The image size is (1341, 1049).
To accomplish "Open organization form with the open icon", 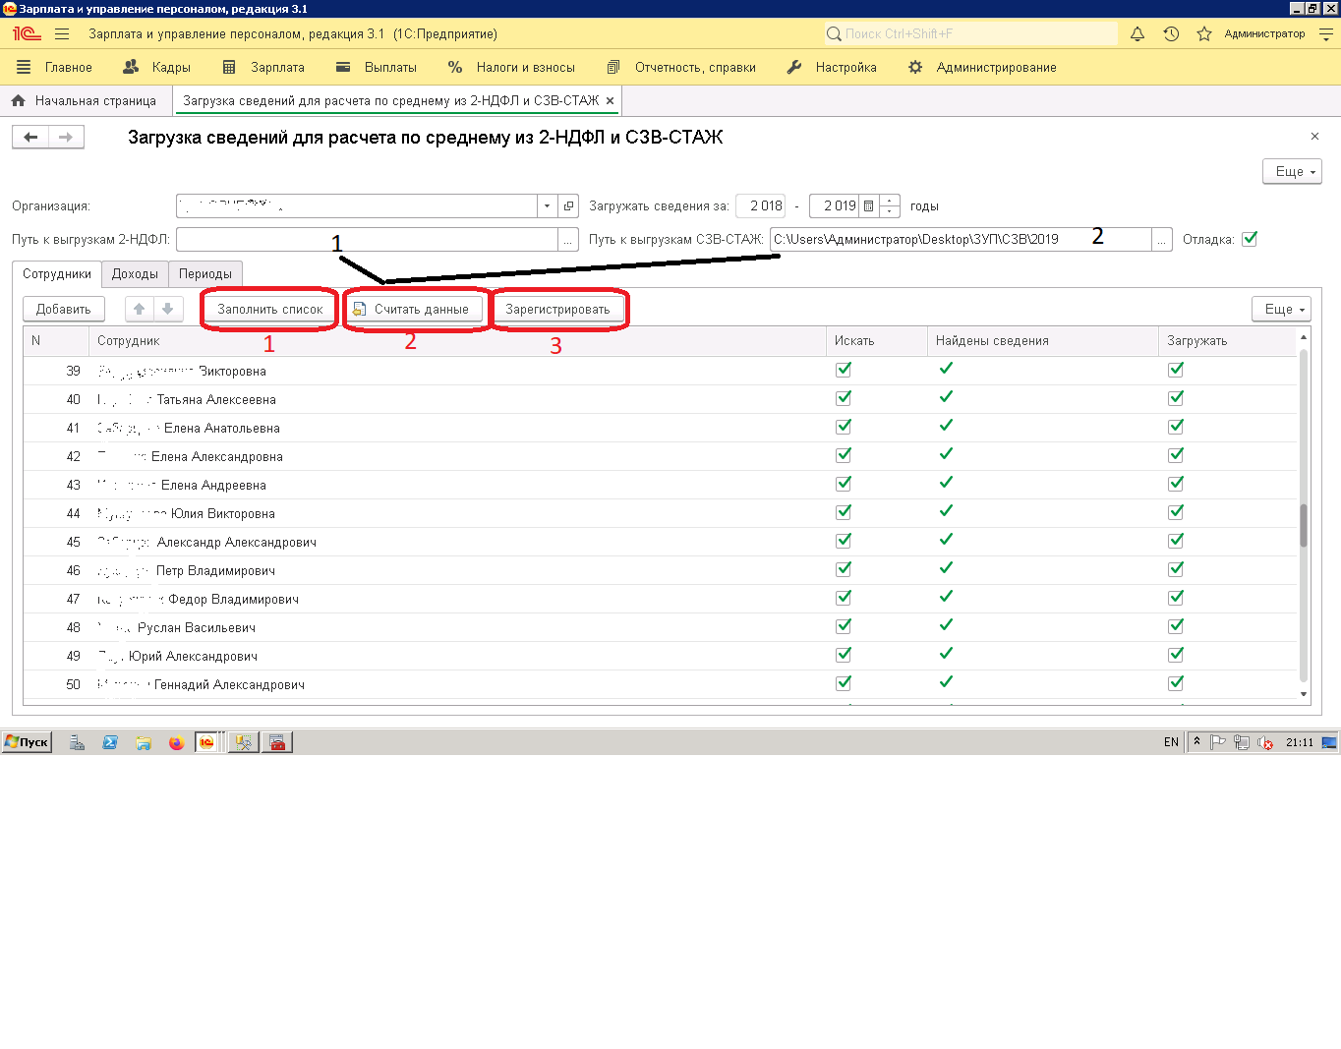I will tap(568, 205).
